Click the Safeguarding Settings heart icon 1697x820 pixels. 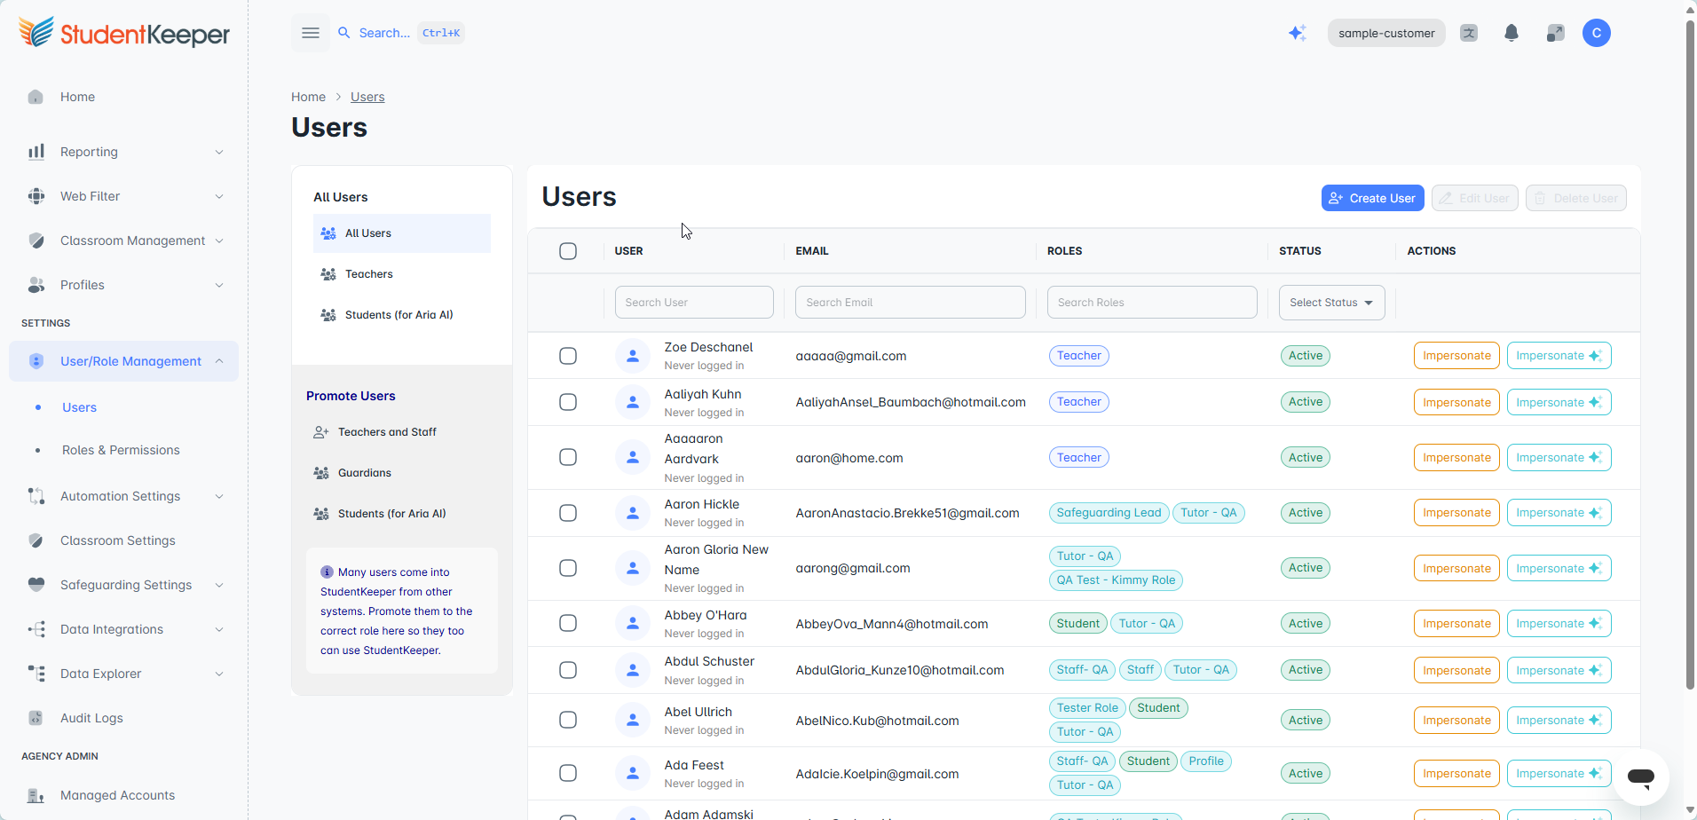pyautogui.click(x=36, y=585)
